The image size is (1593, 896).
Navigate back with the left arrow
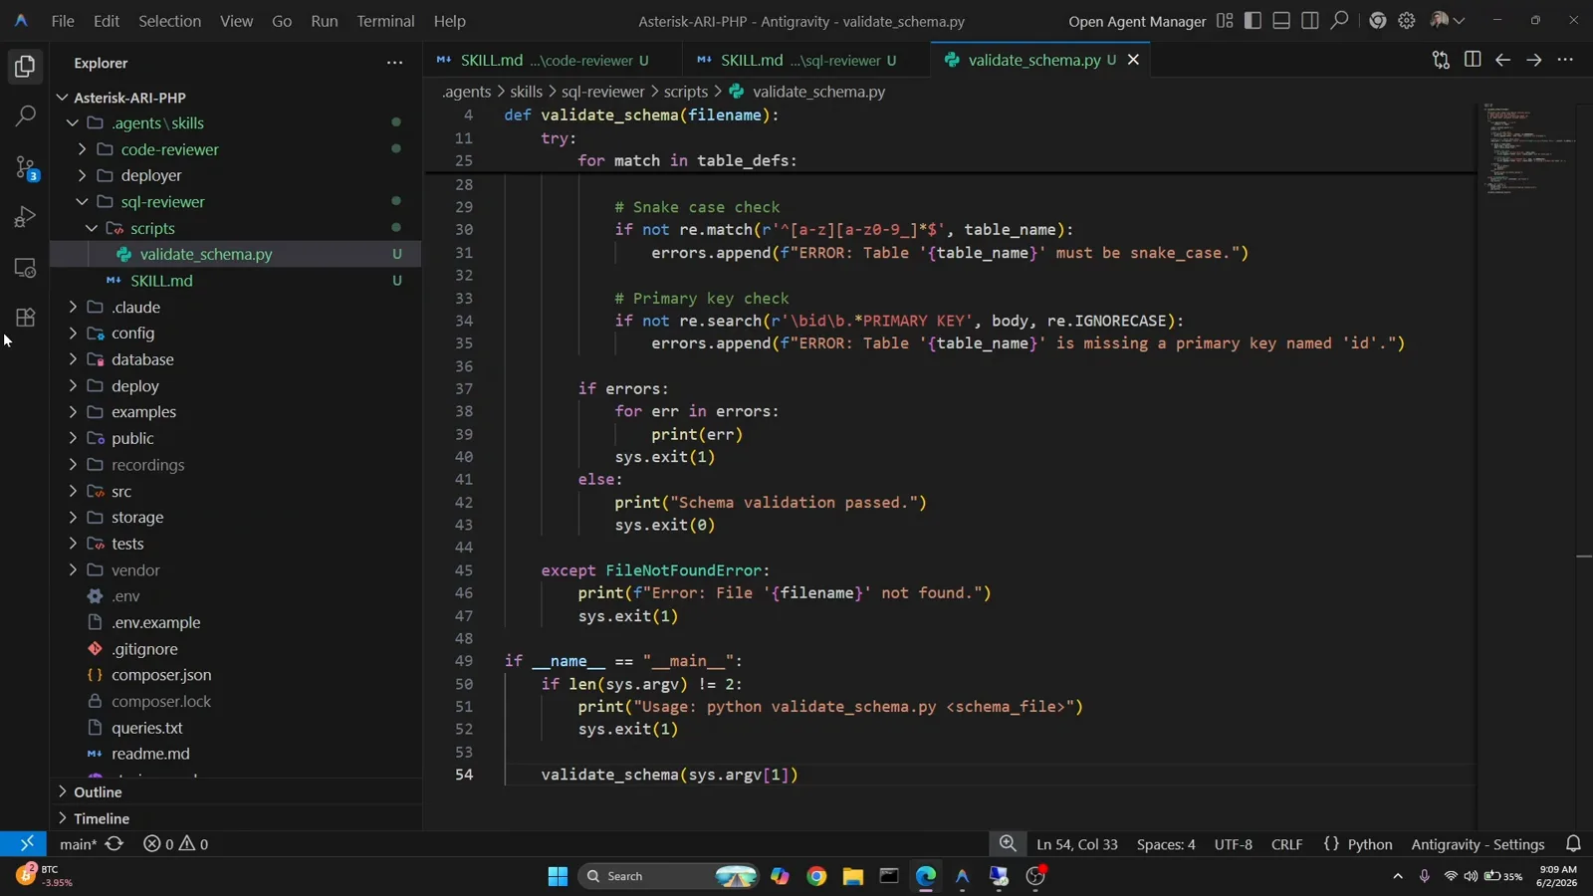[x=1503, y=61]
